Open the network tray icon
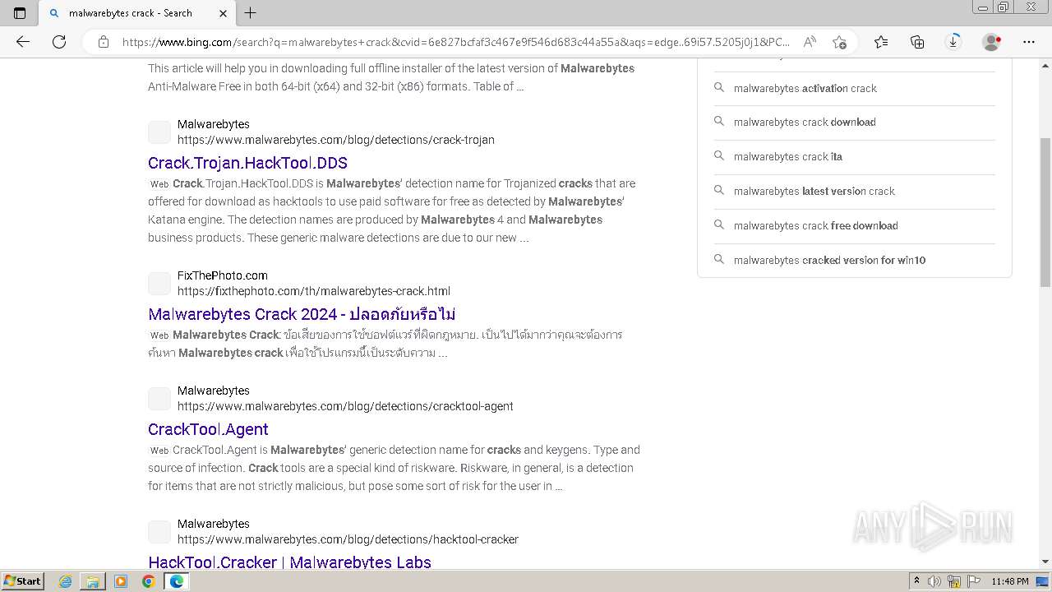 point(954,581)
